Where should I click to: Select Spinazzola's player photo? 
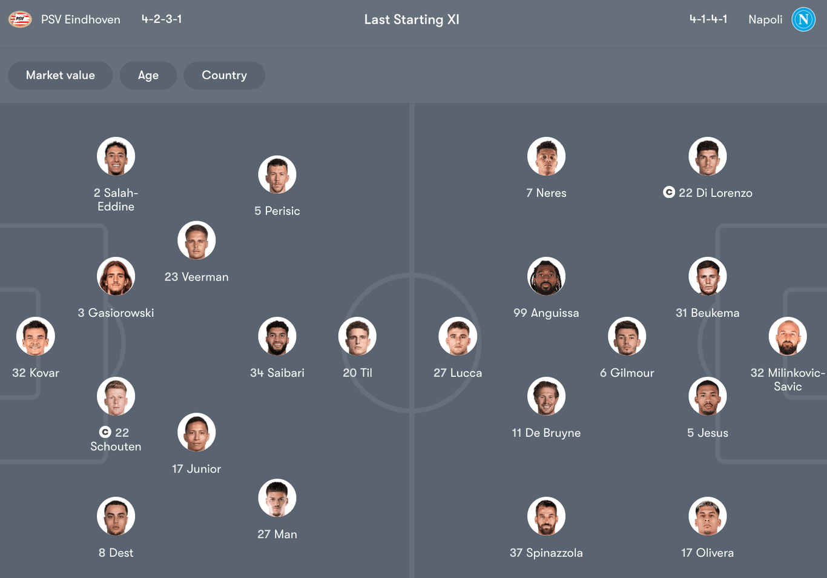pyautogui.click(x=546, y=517)
